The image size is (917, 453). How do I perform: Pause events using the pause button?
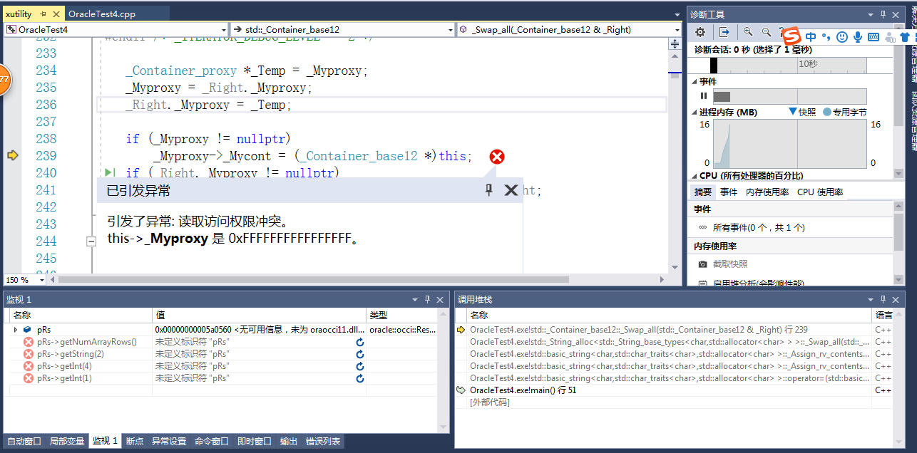coord(702,96)
